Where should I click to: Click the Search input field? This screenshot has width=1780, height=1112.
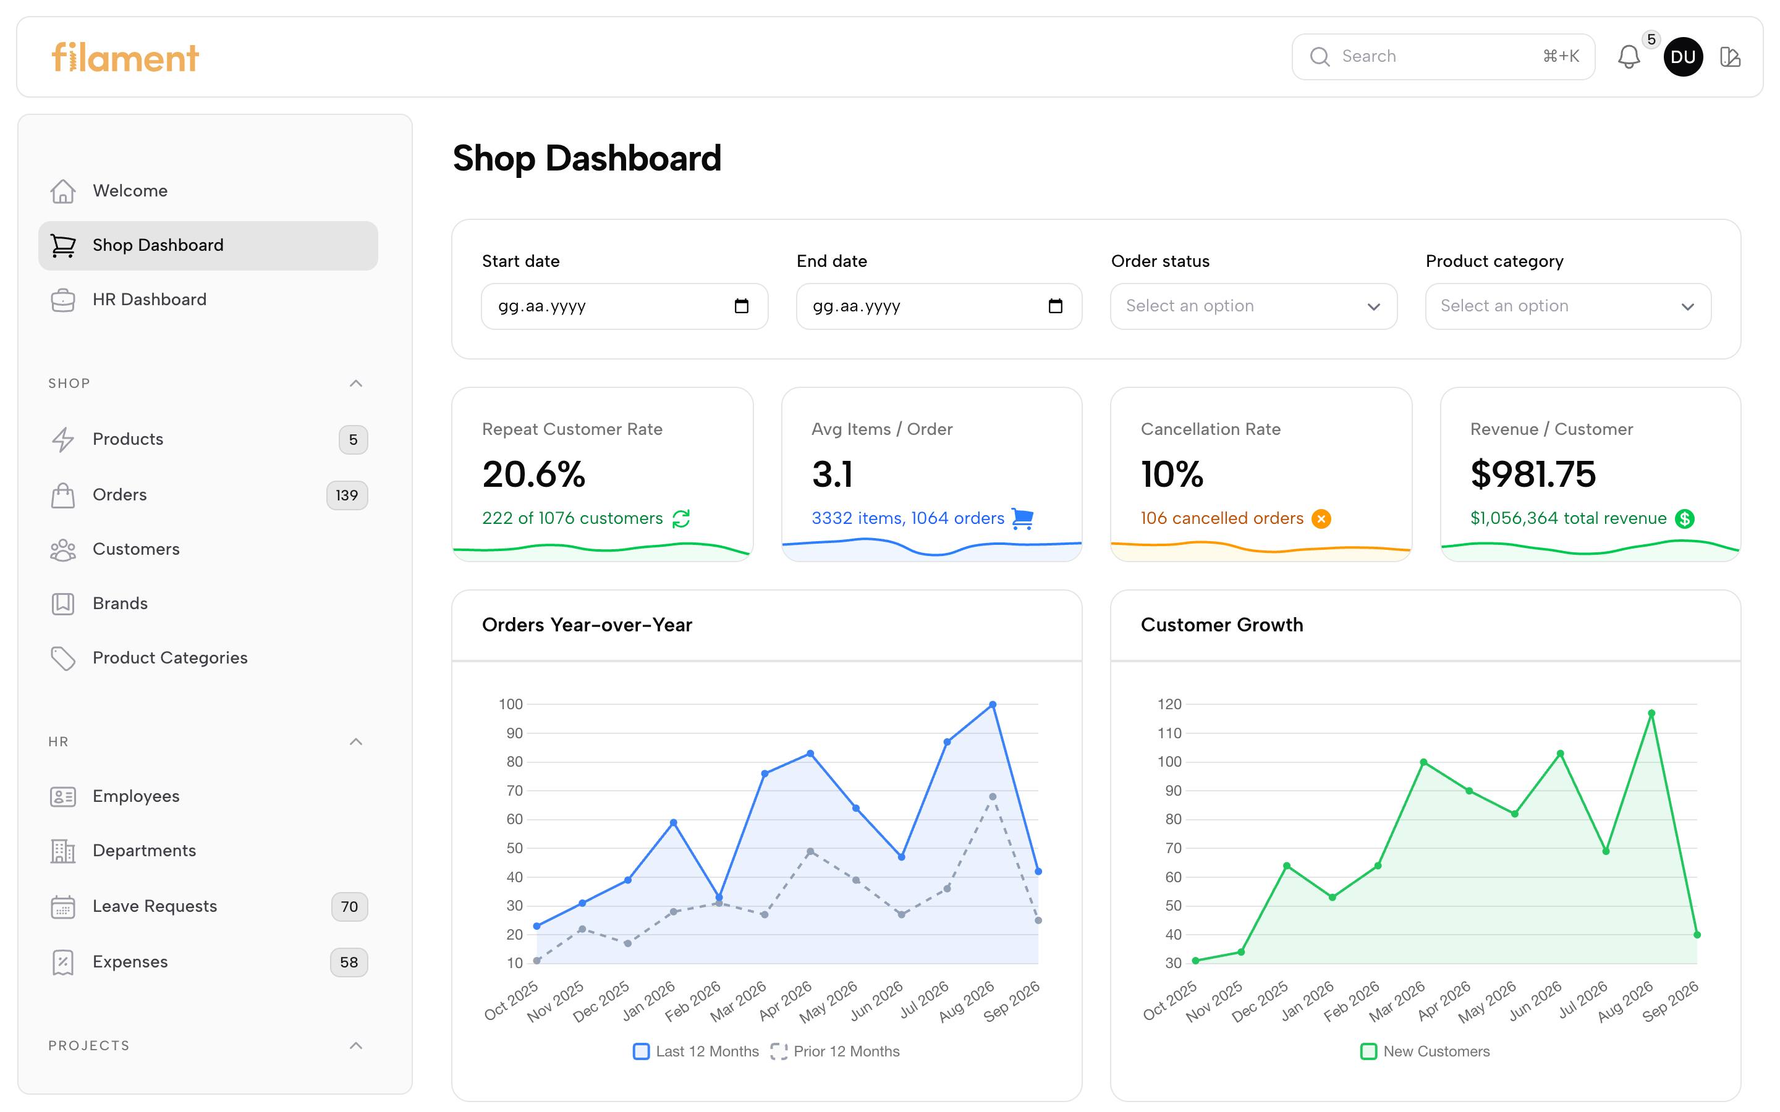click(x=1443, y=57)
